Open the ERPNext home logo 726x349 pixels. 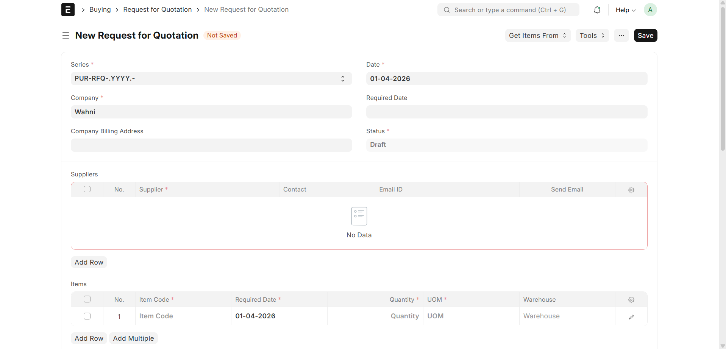[68, 9]
